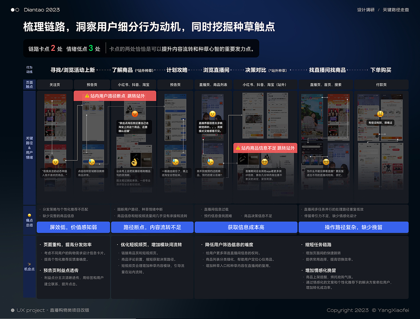
Task: Click the 行为动线 row label
Action: 30,70
